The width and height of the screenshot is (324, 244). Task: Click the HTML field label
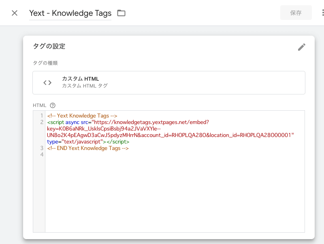click(x=39, y=105)
